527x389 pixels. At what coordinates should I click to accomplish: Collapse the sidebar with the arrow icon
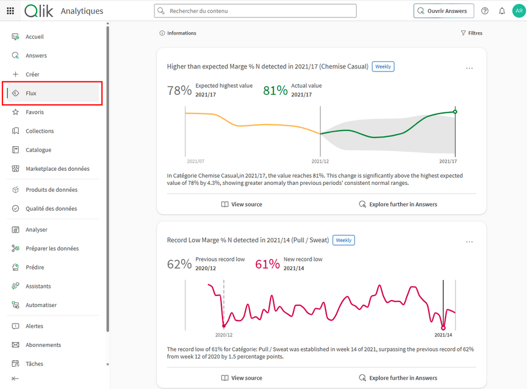[x=15, y=378]
